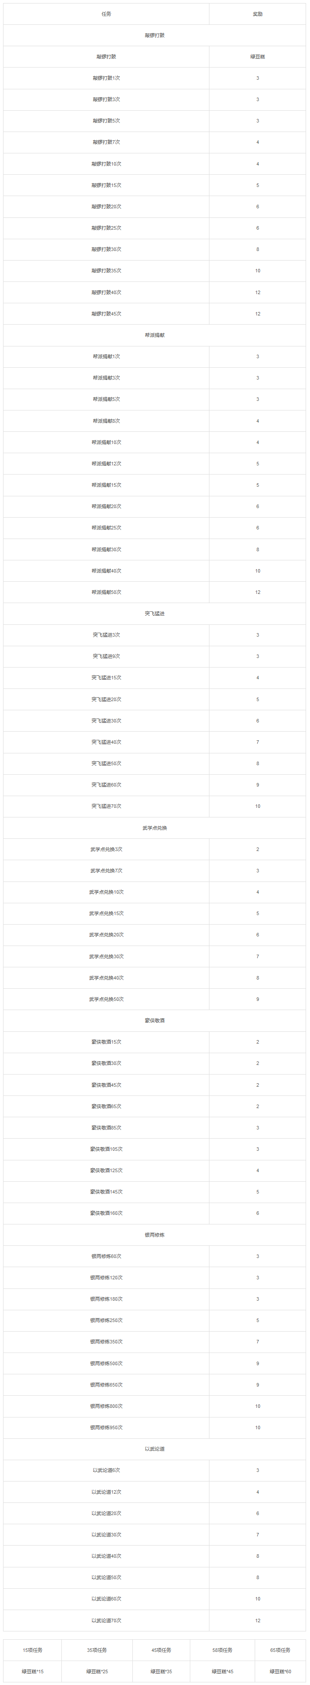Screen dimensions: 310x1685
Task: Select the 银两修炼950次 task cell
Action: [106, 1427]
